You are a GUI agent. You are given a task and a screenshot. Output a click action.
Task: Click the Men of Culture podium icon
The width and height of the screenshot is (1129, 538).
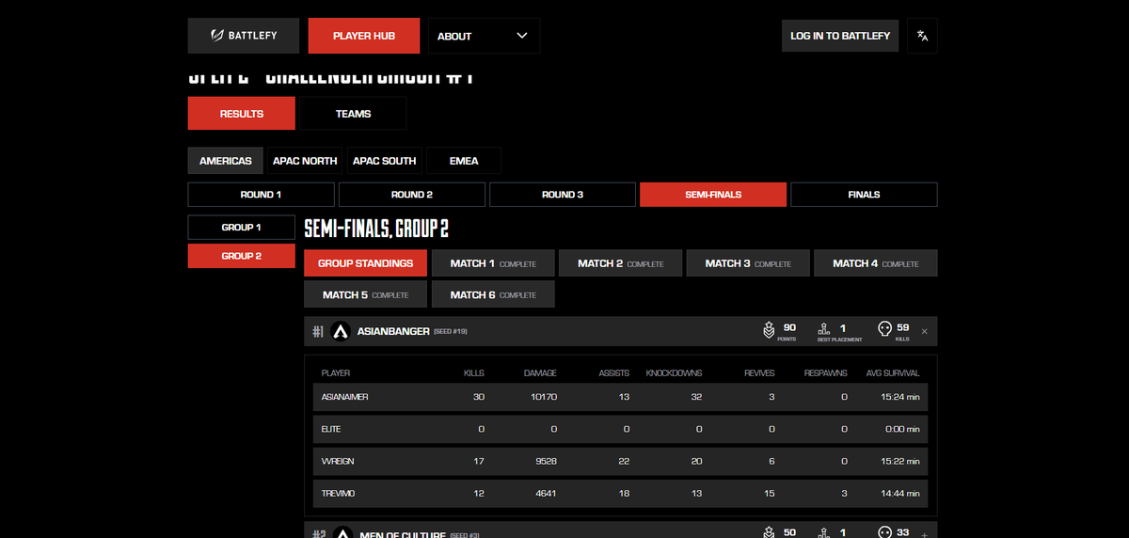(x=823, y=532)
